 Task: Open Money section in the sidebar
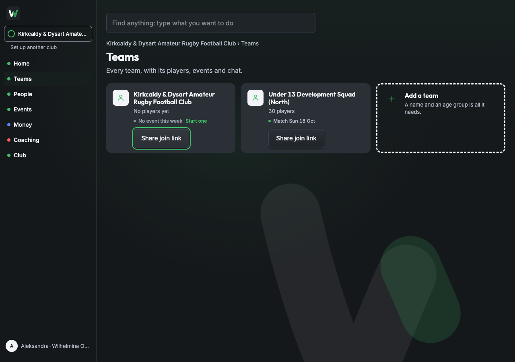48,125
